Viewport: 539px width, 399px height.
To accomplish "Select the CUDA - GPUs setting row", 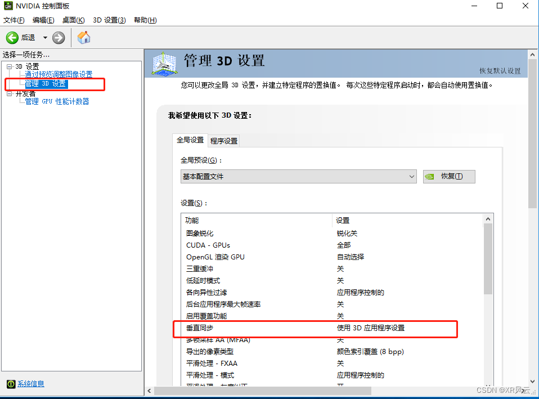I will [x=332, y=245].
